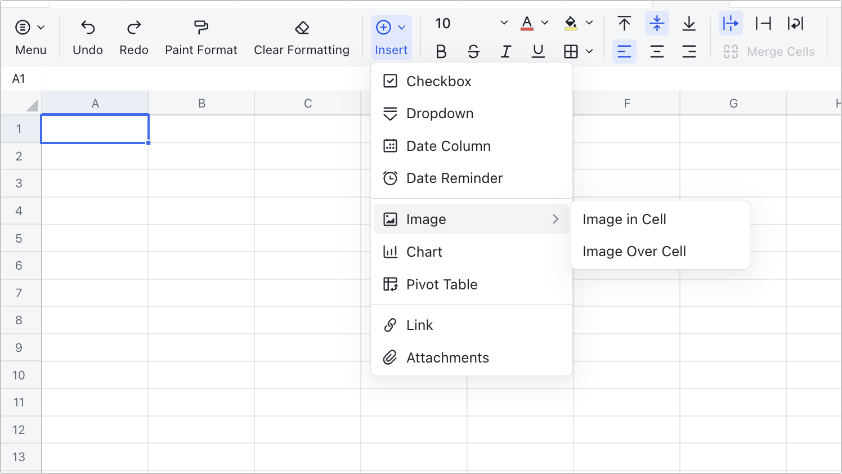
Task: Click the Undo icon
Action: 87,26
